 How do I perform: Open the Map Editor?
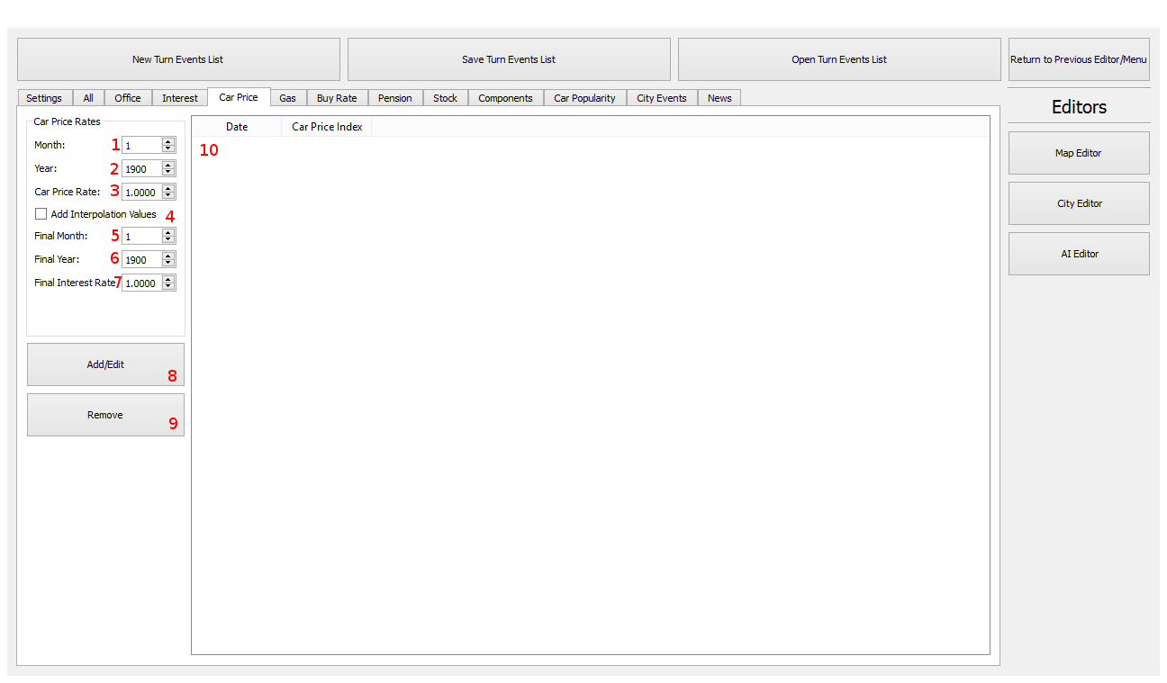[1078, 153]
